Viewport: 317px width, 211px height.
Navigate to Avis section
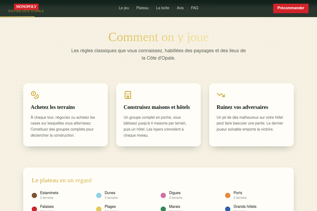coord(180,8)
